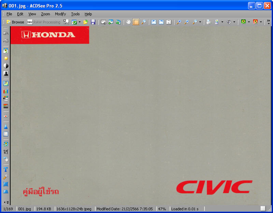Open the File menu
Viewport: 273px width, 213px height.
(x=9, y=14)
